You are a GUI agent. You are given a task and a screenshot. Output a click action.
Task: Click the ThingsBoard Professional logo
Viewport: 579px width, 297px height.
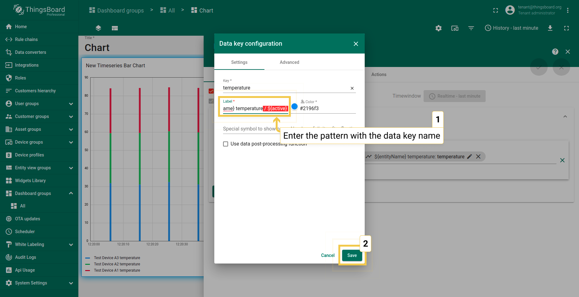pos(39,10)
